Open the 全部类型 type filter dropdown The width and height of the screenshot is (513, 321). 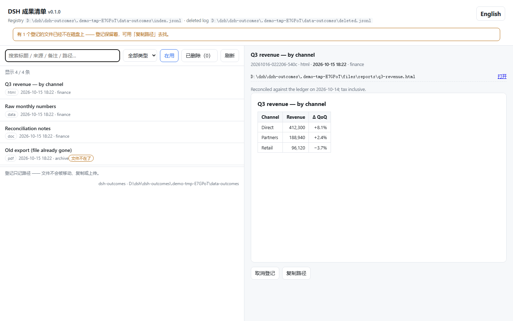(140, 56)
